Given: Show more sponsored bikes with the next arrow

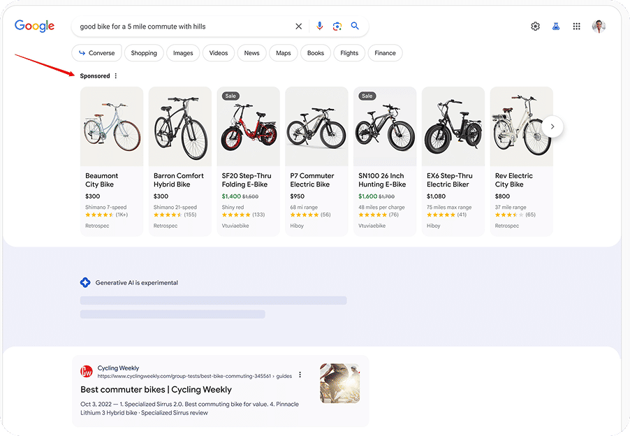Looking at the screenshot, I should [x=552, y=126].
